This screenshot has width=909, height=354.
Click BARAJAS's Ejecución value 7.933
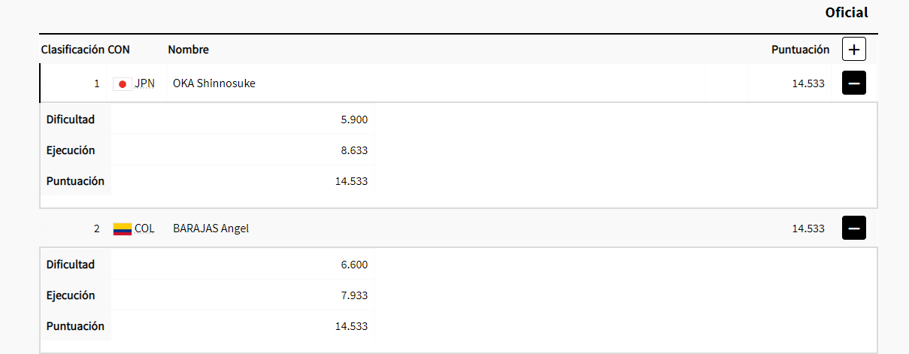point(354,295)
